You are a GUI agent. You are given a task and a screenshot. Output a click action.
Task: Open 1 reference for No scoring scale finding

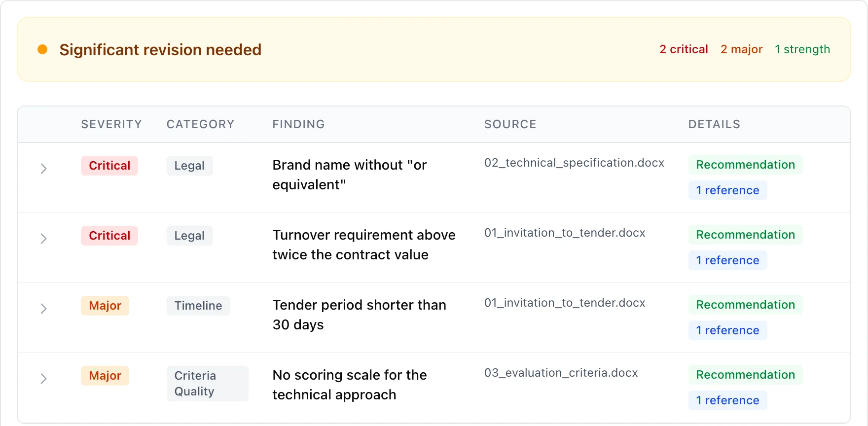click(727, 400)
